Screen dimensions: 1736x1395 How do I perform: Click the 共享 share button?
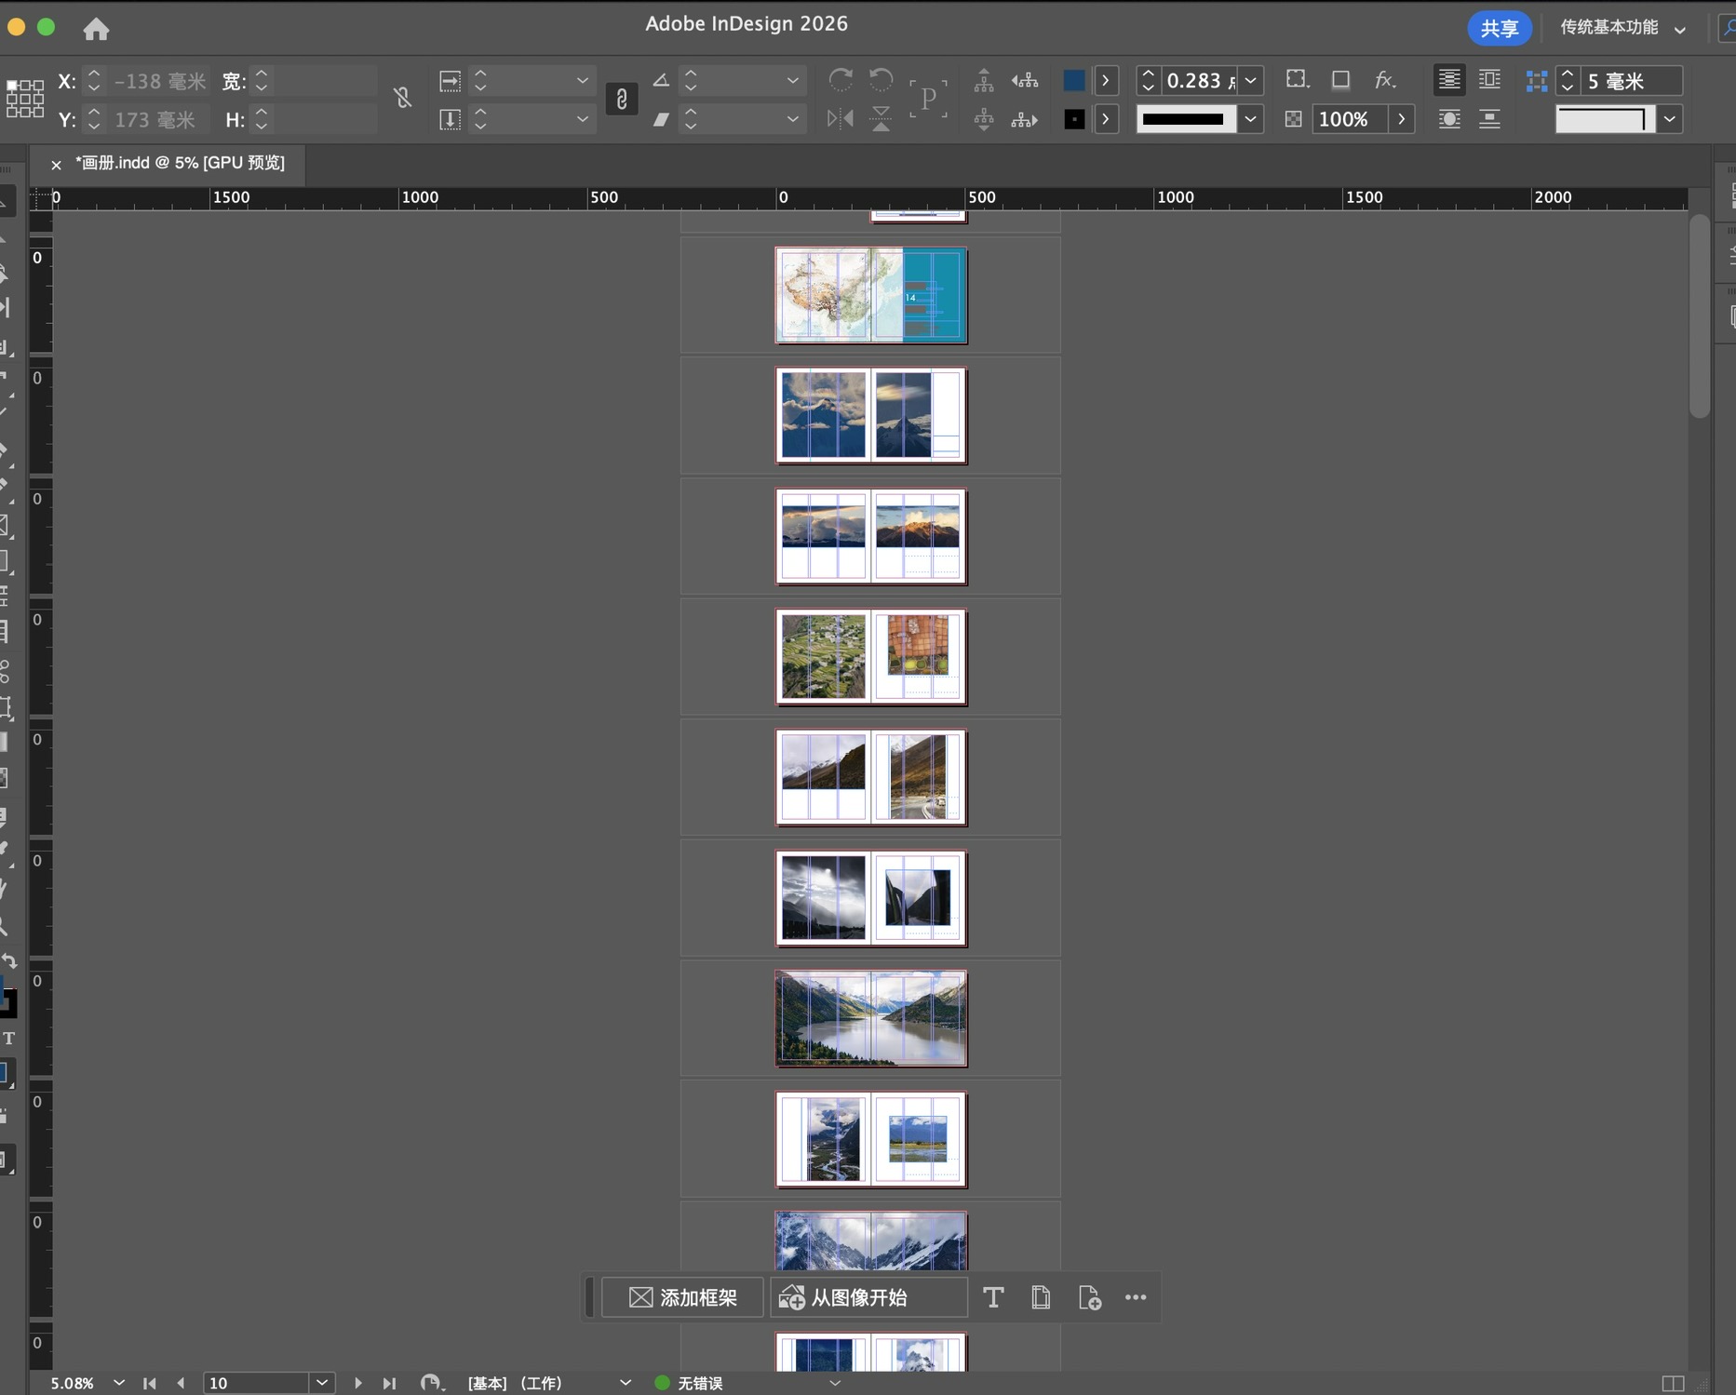point(1499,29)
